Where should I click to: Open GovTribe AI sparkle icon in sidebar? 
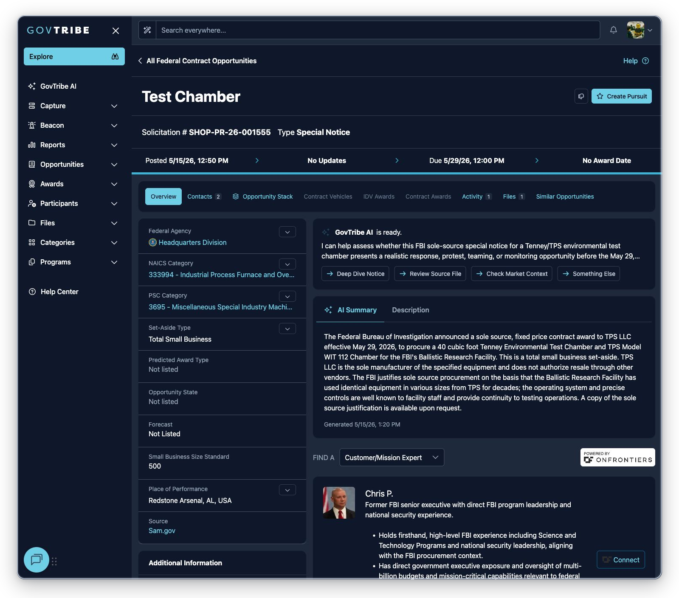tap(32, 86)
